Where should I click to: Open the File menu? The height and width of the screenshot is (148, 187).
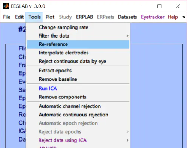pos(7,17)
